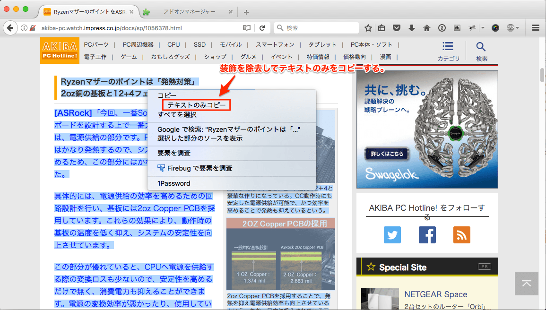Click the AKIBA PC Hotline! logo
This screenshot has width=546, height=310.
pyautogui.click(x=60, y=51)
